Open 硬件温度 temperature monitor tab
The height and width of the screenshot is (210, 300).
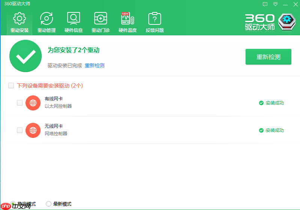[128, 22]
